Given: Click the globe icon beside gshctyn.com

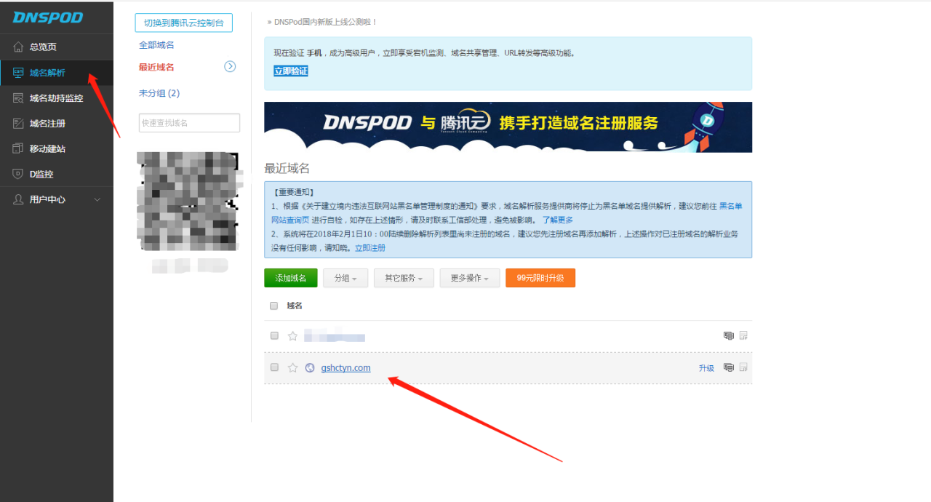Looking at the screenshot, I should coord(310,367).
